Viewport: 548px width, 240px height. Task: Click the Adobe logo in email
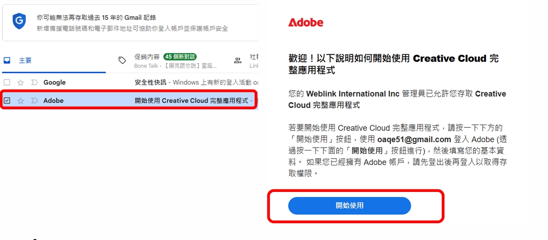306,22
